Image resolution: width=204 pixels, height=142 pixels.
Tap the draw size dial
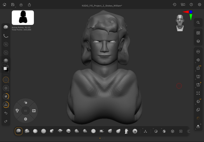tap(6, 96)
